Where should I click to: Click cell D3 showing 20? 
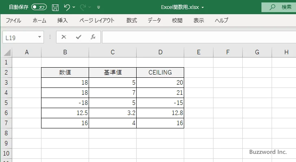(x=160, y=83)
